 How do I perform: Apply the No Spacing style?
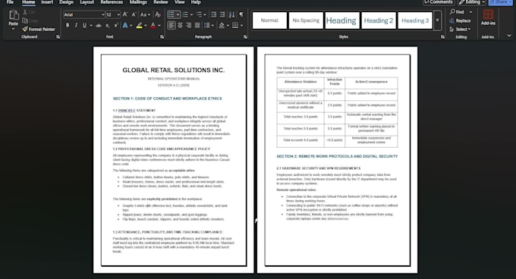pyautogui.click(x=306, y=20)
